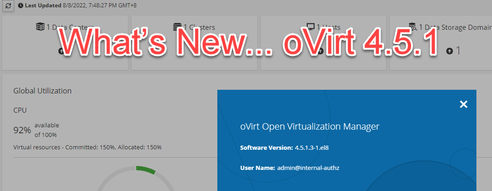Viewport: 492px width, 191px height.
Task: Open the Data Centers card
Action: (65, 43)
